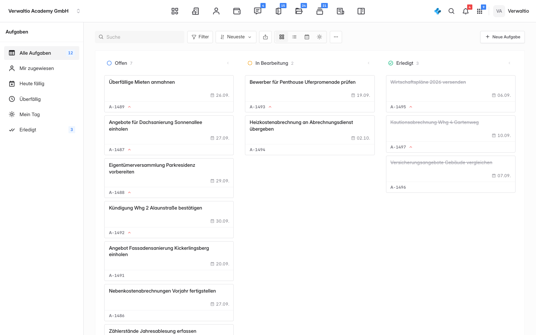Open task card Überfällige Mieten anmahnen
This screenshot has height=335, width=536.
pyautogui.click(x=169, y=94)
